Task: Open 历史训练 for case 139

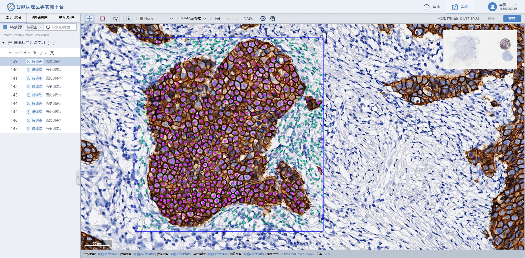Action: point(53,61)
